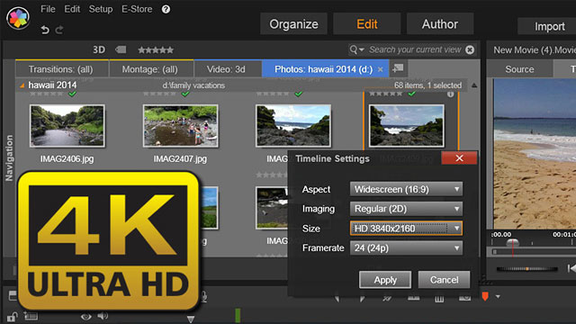Click the Pinnacle Studio logo icon
The width and height of the screenshot is (576, 324).
coord(18,18)
